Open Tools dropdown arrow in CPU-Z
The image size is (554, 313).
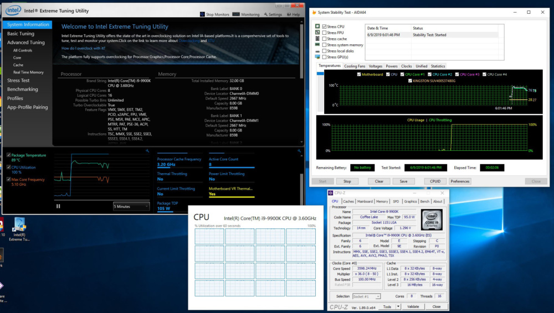point(398,307)
